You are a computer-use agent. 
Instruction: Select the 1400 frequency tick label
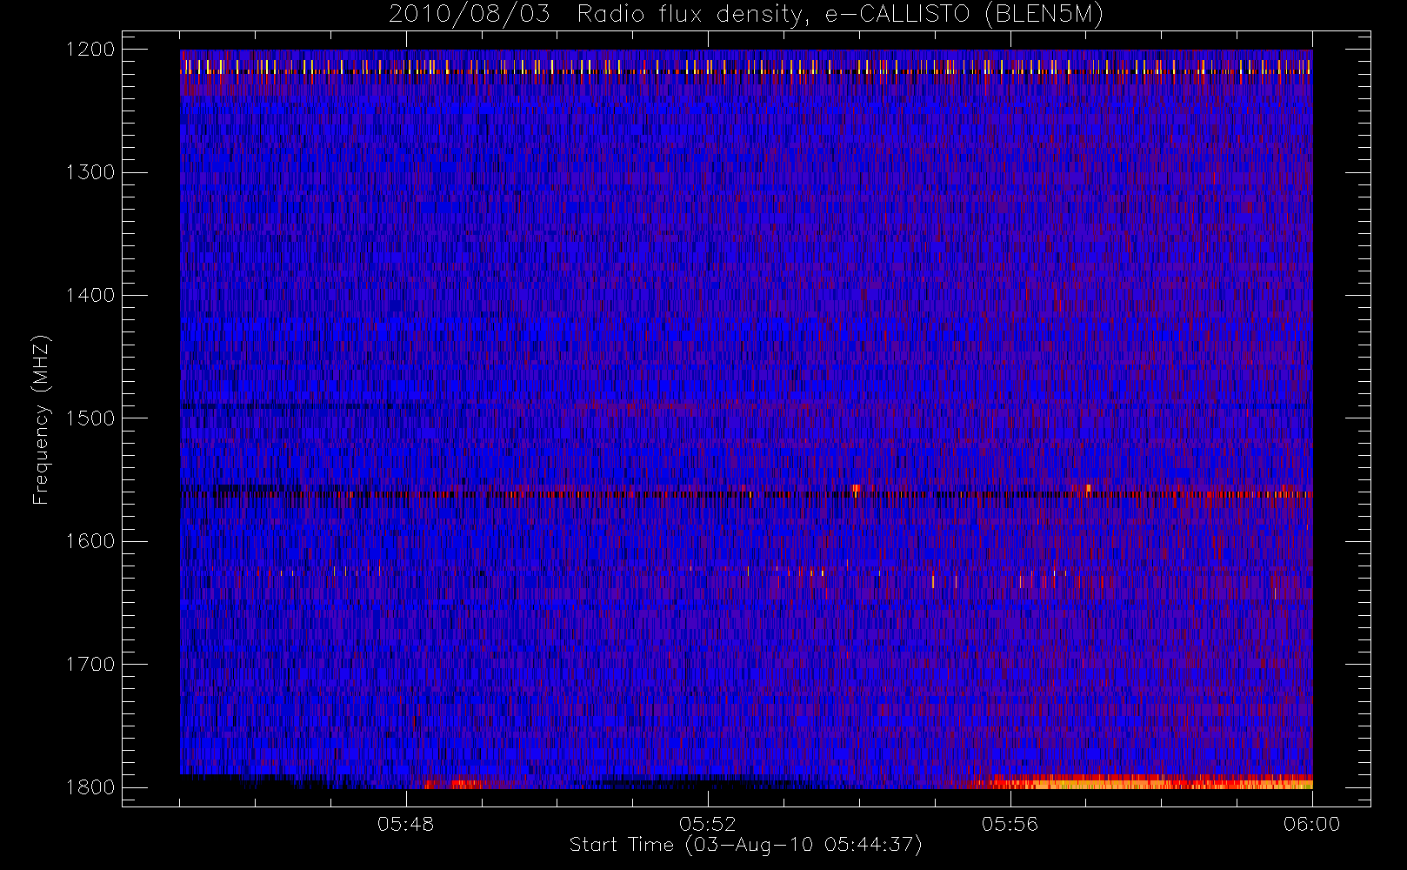pyautogui.click(x=90, y=295)
